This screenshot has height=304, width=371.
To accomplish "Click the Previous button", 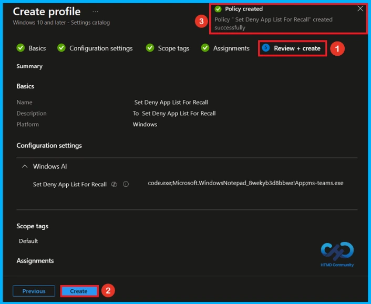I will [x=34, y=291].
